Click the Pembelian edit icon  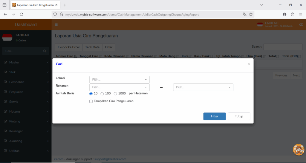click(x=5, y=82)
